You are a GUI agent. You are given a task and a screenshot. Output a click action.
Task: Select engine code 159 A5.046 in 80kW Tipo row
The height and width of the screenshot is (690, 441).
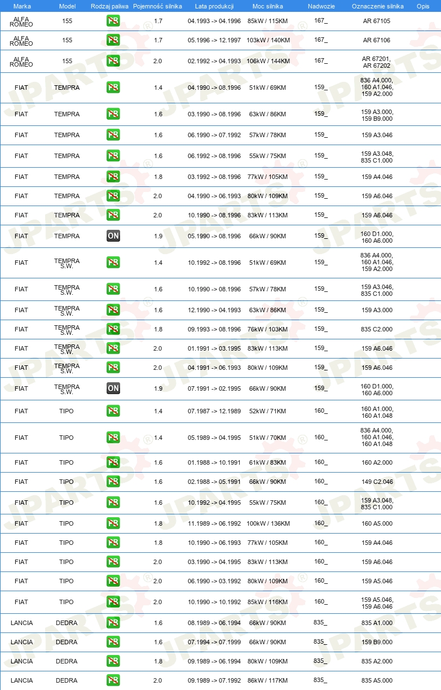click(377, 581)
